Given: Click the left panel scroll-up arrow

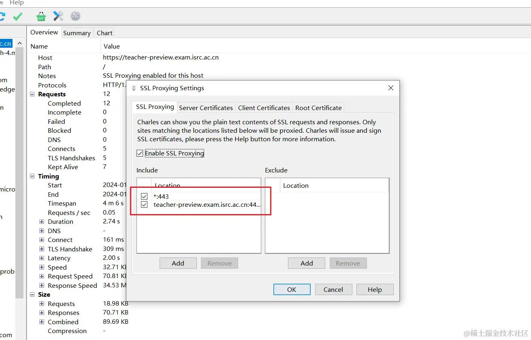Looking at the screenshot, I should 20,43.
